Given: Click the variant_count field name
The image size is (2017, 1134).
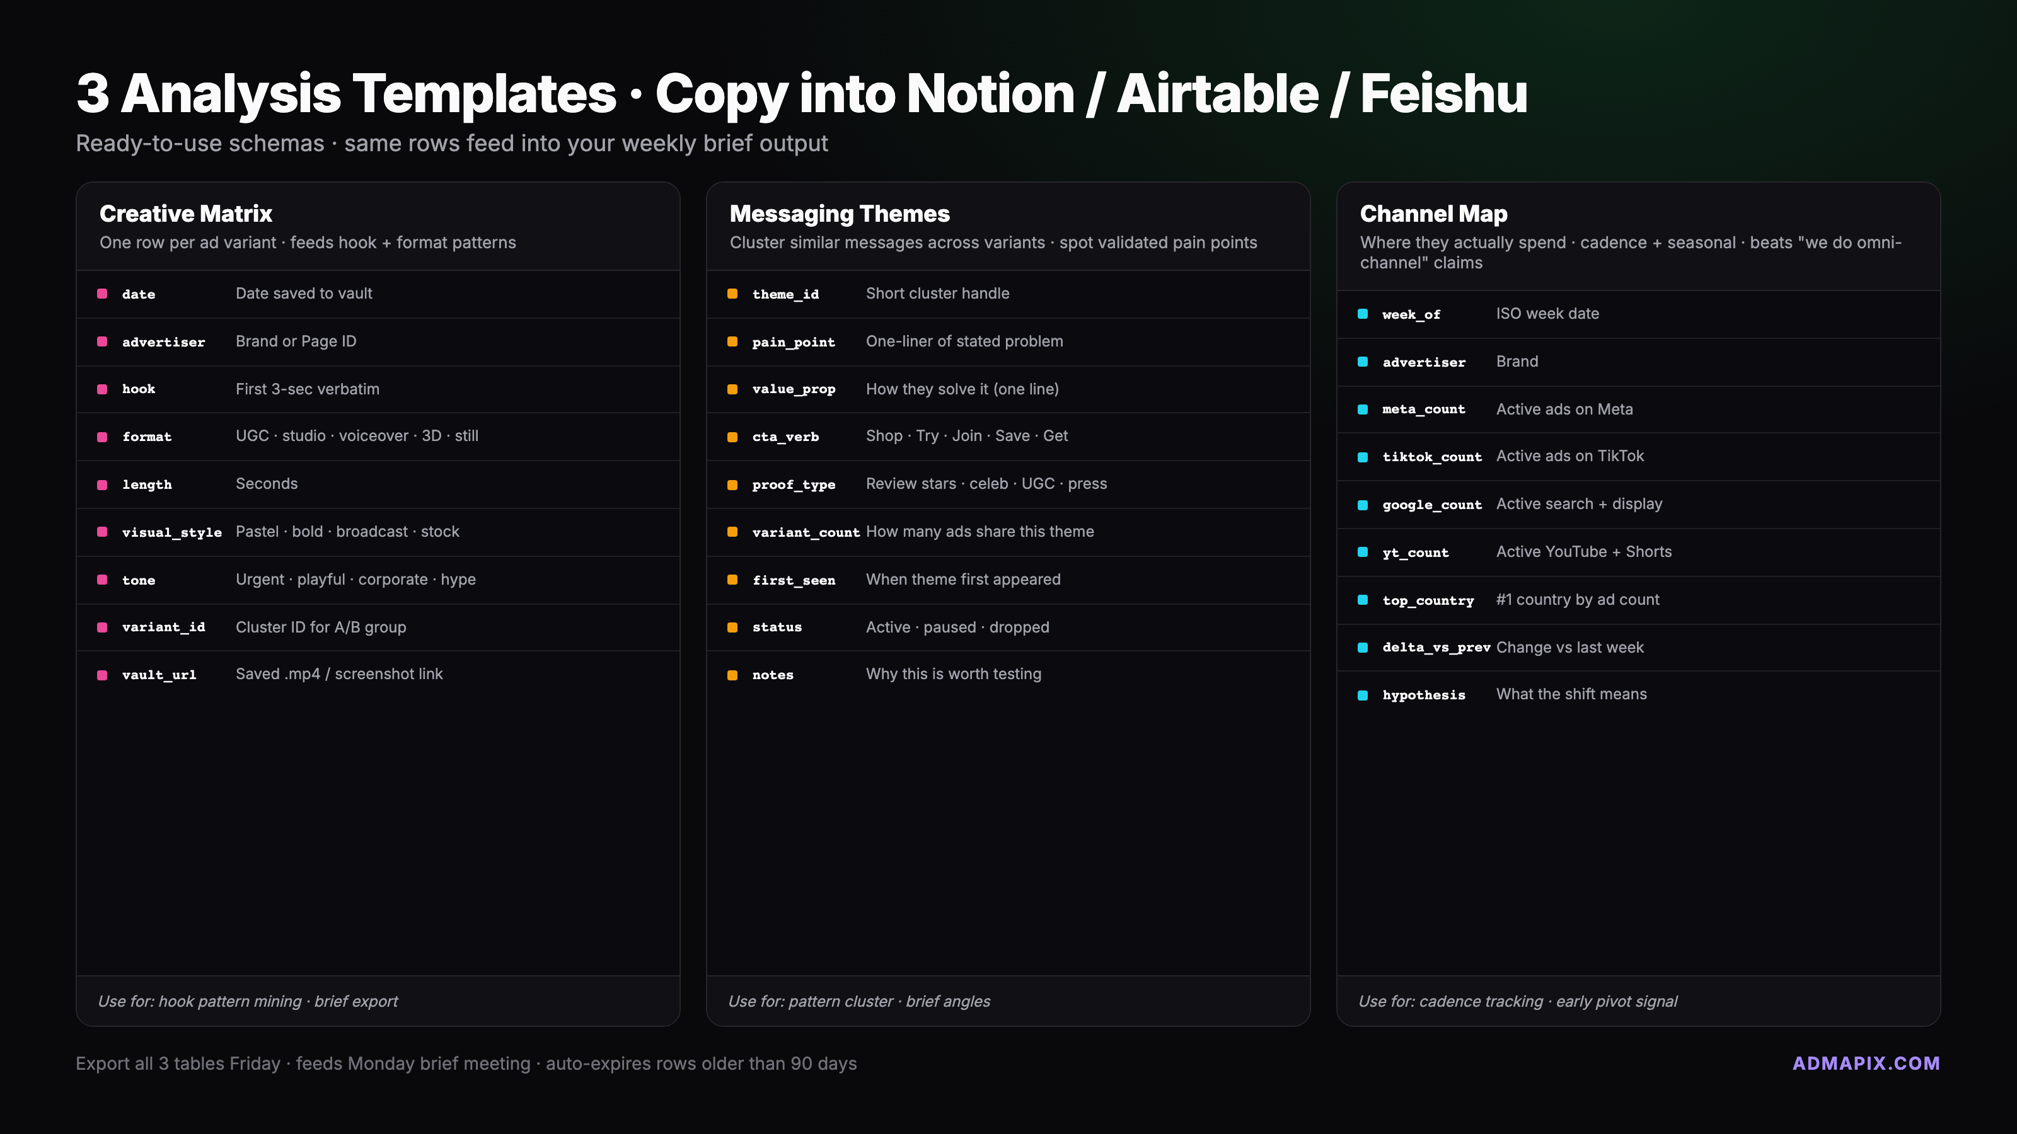Looking at the screenshot, I should coord(806,532).
